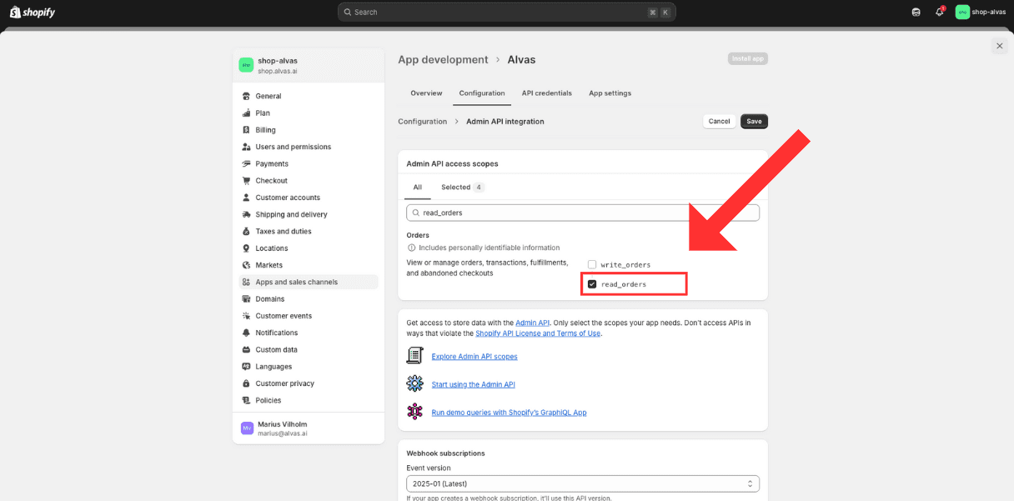Click the Install app button
Image resolution: width=1014 pixels, height=501 pixels.
pyautogui.click(x=747, y=58)
